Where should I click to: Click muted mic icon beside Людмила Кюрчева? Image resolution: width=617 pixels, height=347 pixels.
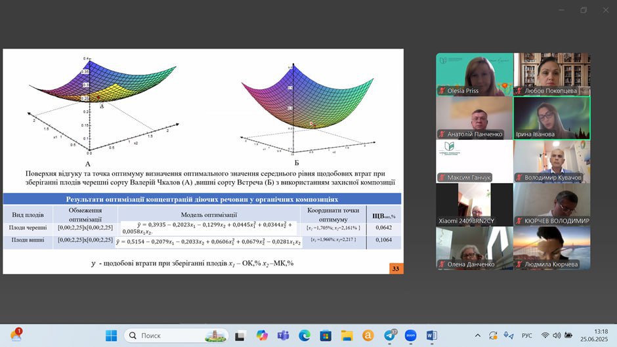(x=519, y=264)
